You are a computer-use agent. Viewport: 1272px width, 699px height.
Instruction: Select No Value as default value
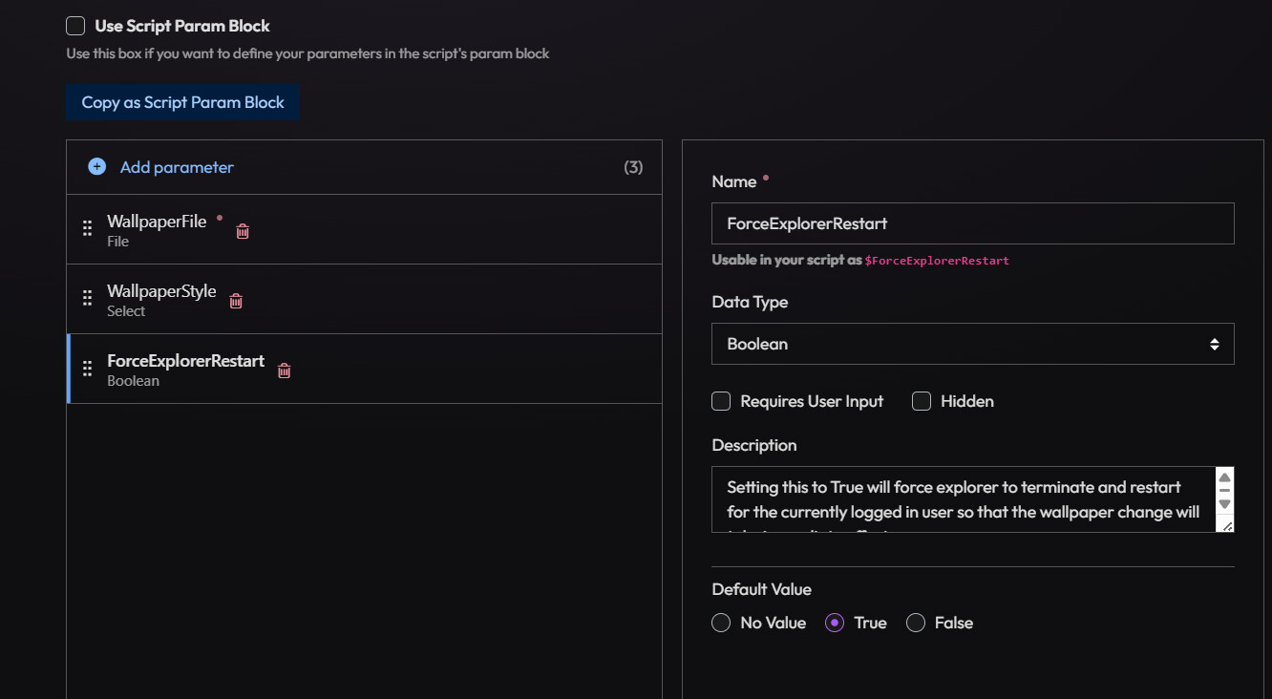[x=721, y=623]
